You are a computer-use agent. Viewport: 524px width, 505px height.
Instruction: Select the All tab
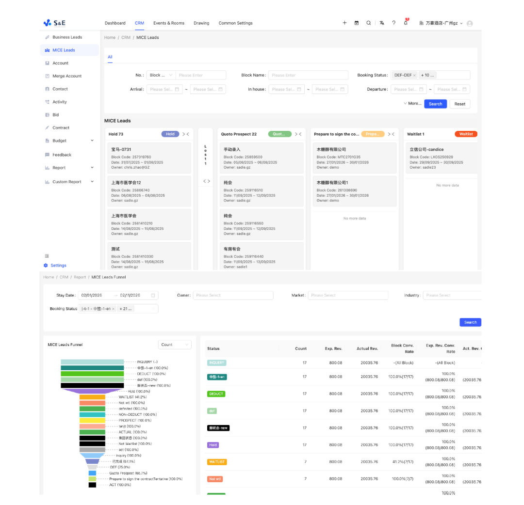pyautogui.click(x=110, y=57)
